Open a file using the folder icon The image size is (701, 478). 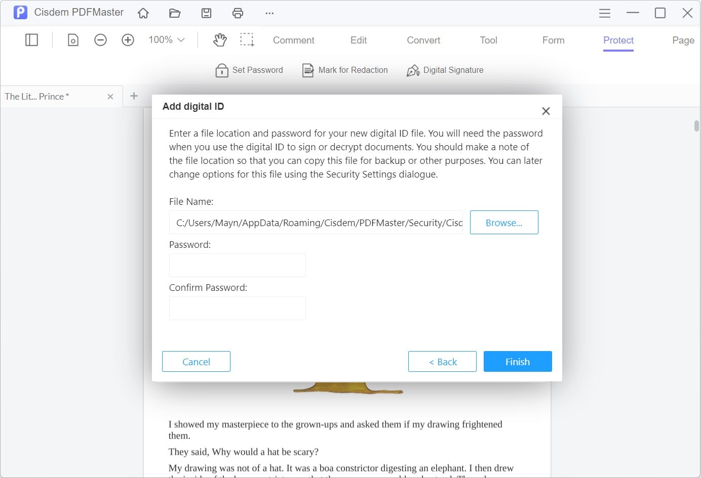(175, 13)
